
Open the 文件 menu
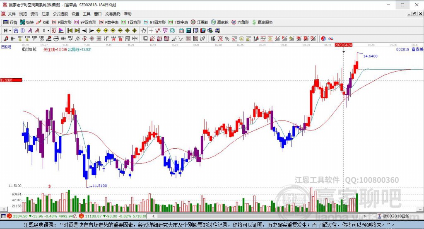tap(12, 14)
